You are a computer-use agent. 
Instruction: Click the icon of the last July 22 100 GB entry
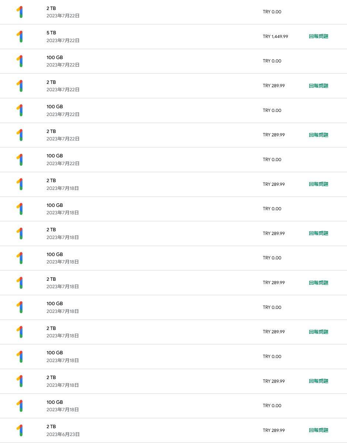click(20, 160)
